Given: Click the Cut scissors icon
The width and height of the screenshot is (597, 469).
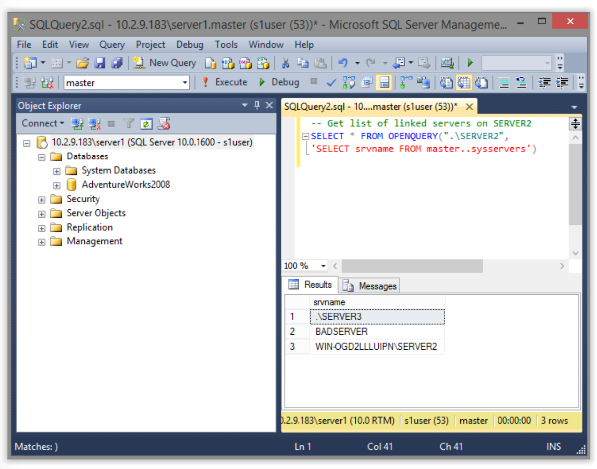Looking at the screenshot, I should 285,63.
